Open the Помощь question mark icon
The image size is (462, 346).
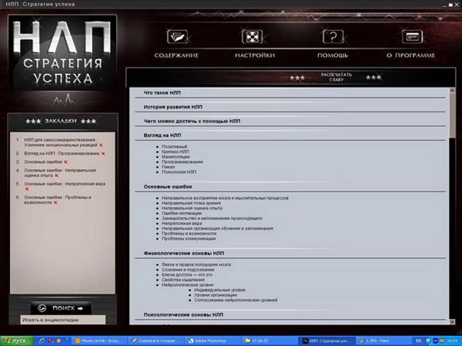333,37
